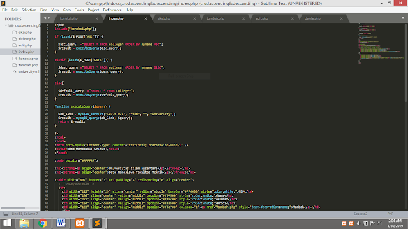The width and height of the screenshot is (408, 229).
Task: Click the first XAMPP tray icon
Action: [344, 223]
